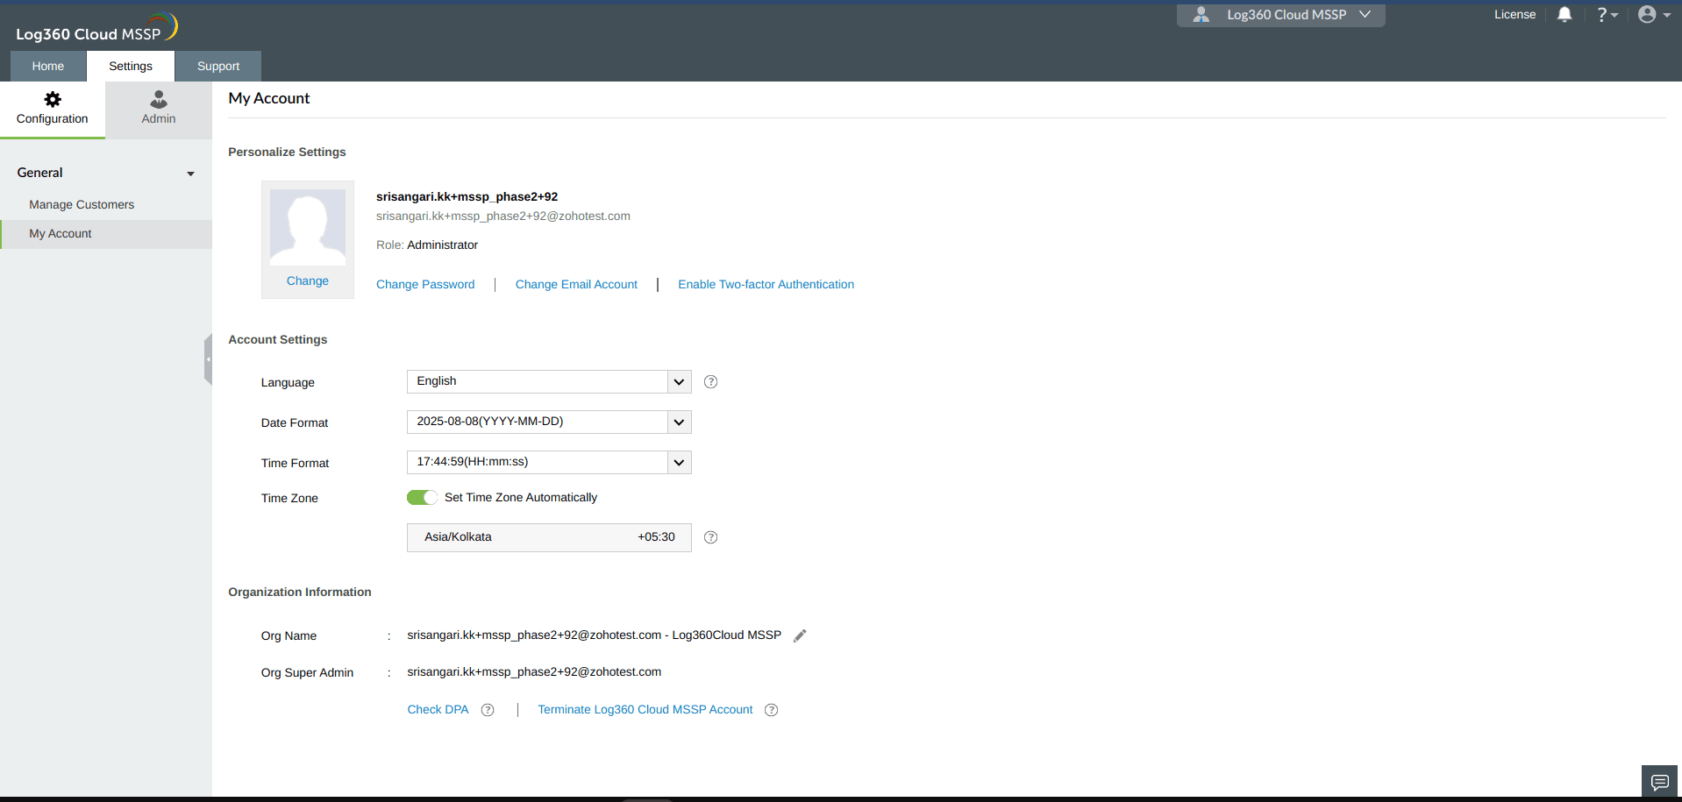The image size is (1682, 802).
Task: Open the chat support icon
Action: (1659, 782)
